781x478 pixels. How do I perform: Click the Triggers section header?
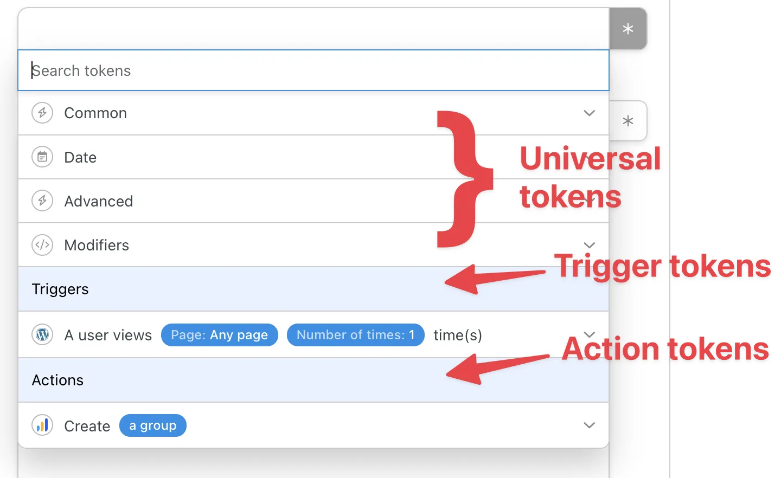click(x=60, y=289)
